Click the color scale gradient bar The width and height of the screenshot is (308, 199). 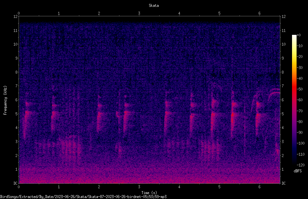294,100
